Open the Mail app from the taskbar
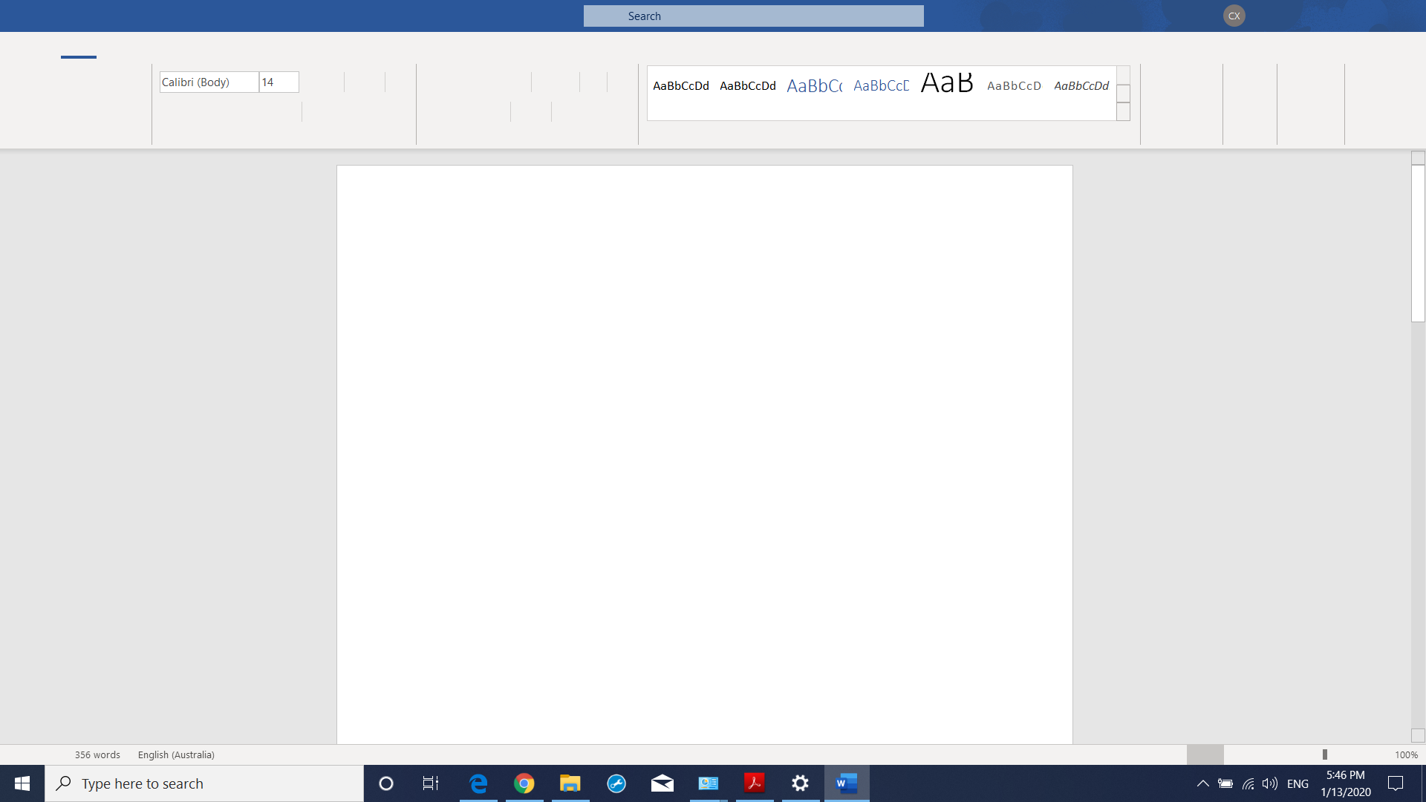Screen dimensions: 1426x802 pos(662,783)
